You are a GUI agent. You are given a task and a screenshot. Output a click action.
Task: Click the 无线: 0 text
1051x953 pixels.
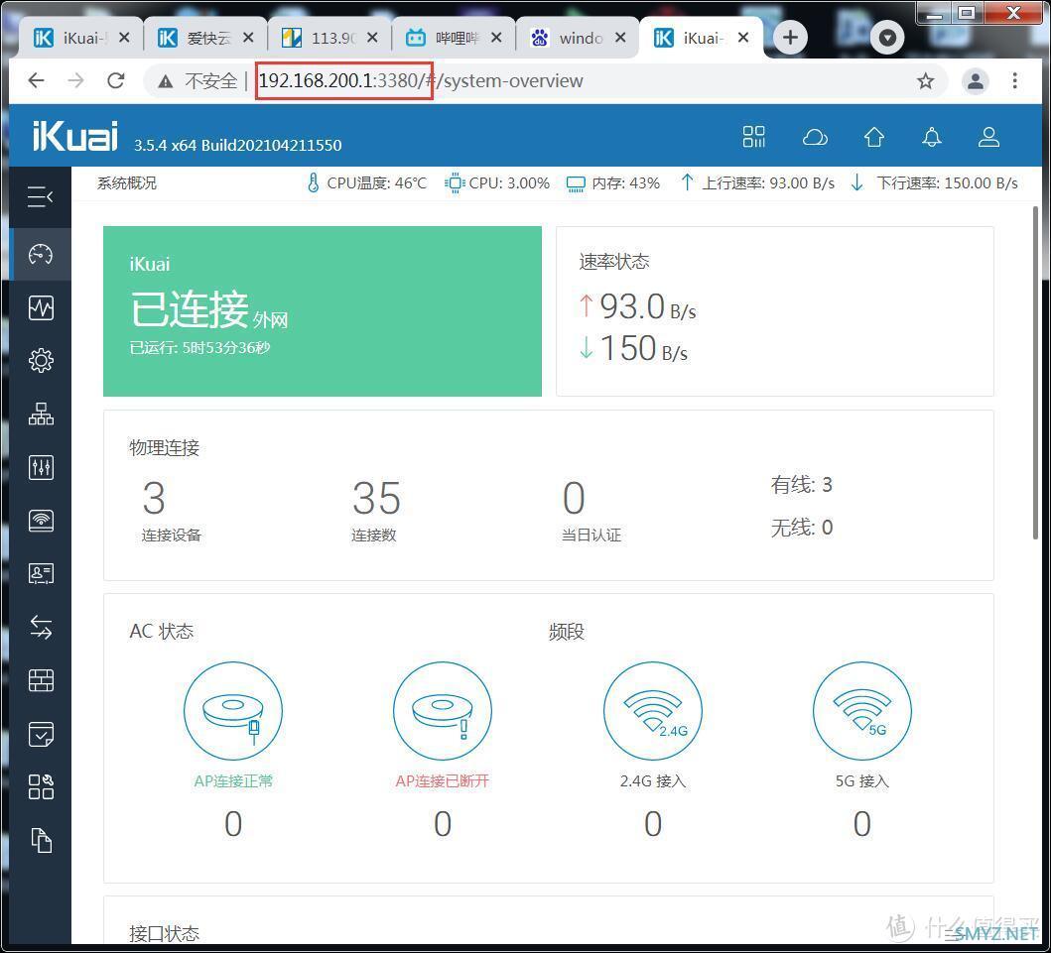click(x=802, y=528)
